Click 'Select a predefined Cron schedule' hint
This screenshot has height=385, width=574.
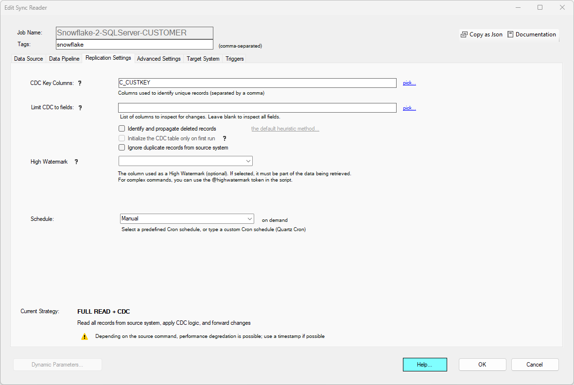214,230
